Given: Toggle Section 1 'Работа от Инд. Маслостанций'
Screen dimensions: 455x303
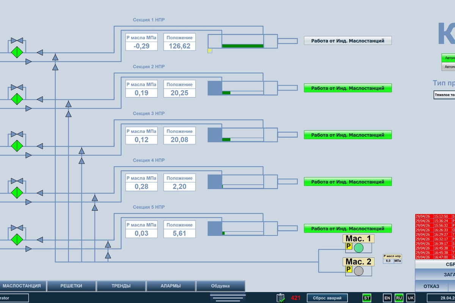Looking at the screenshot, I should (x=348, y=41).
